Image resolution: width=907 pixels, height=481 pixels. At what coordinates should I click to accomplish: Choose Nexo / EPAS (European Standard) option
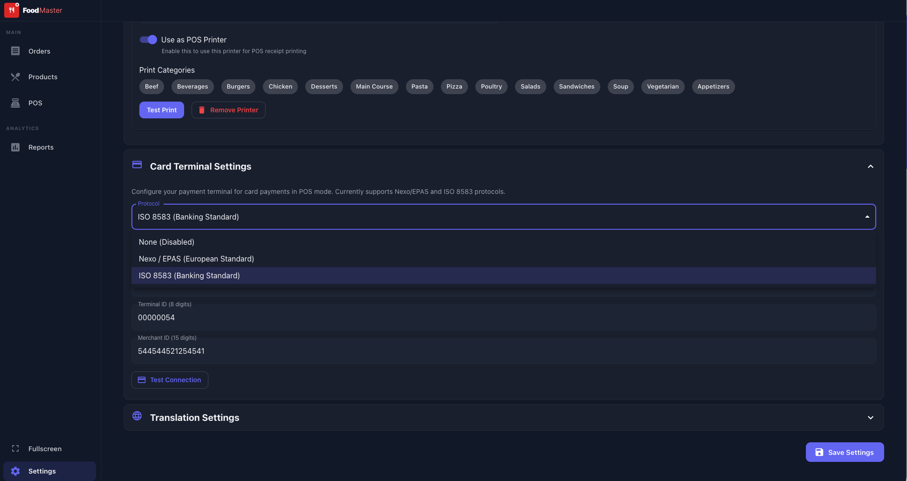pyautogui.click(x=196, y=259)
